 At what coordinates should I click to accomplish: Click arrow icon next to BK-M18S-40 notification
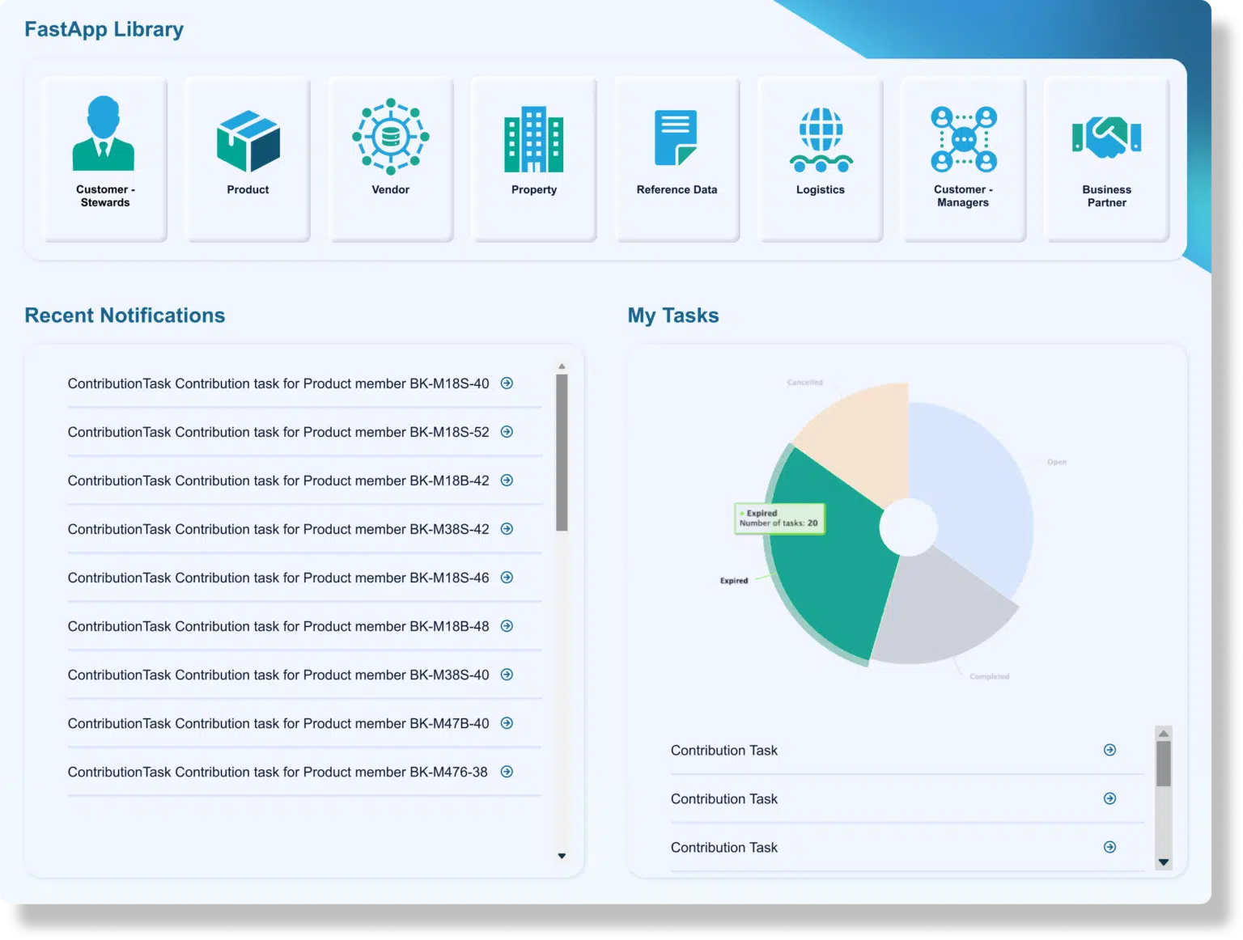pos(507,383)
